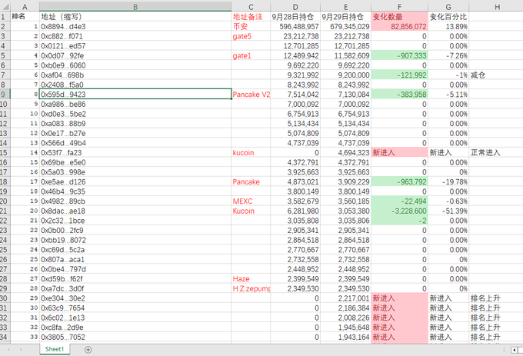This screenshot has height=356, width=523.
Task: Click the 币安 note cell
Action: (x=251, y=27)
